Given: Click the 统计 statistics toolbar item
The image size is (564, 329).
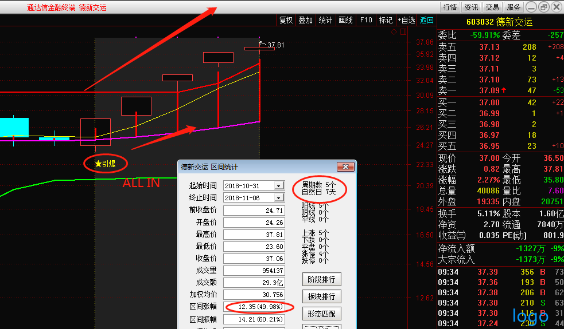Looking at the screenshot, I should coord(325,20).
